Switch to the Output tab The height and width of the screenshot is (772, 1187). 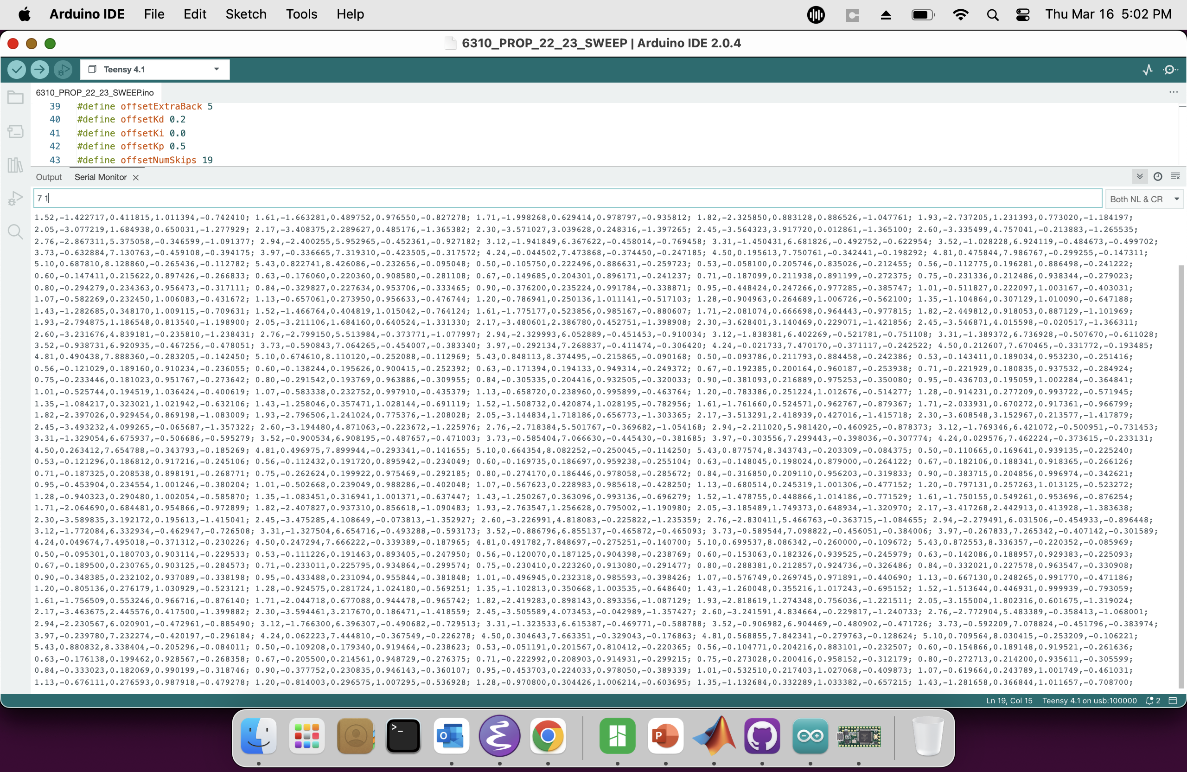[49, 177]
